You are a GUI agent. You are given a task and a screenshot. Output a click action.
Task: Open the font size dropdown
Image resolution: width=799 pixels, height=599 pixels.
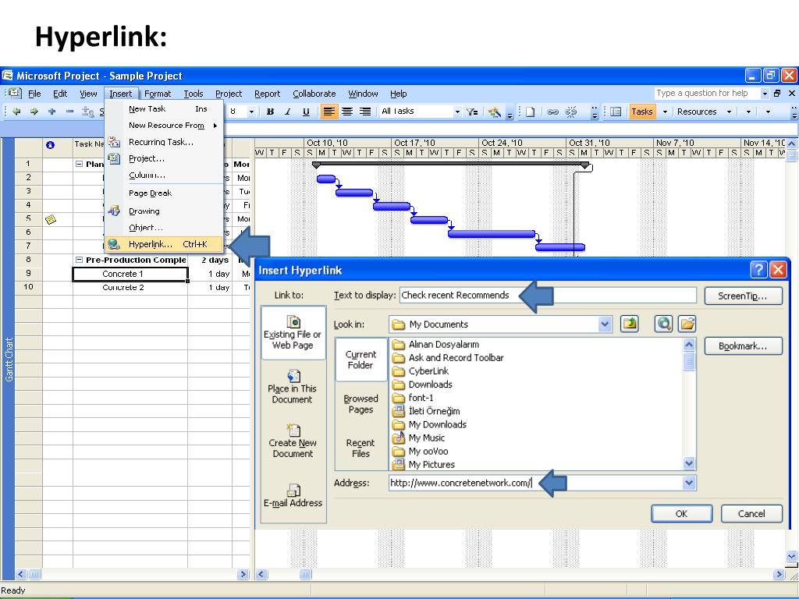(x=251, y=112)
